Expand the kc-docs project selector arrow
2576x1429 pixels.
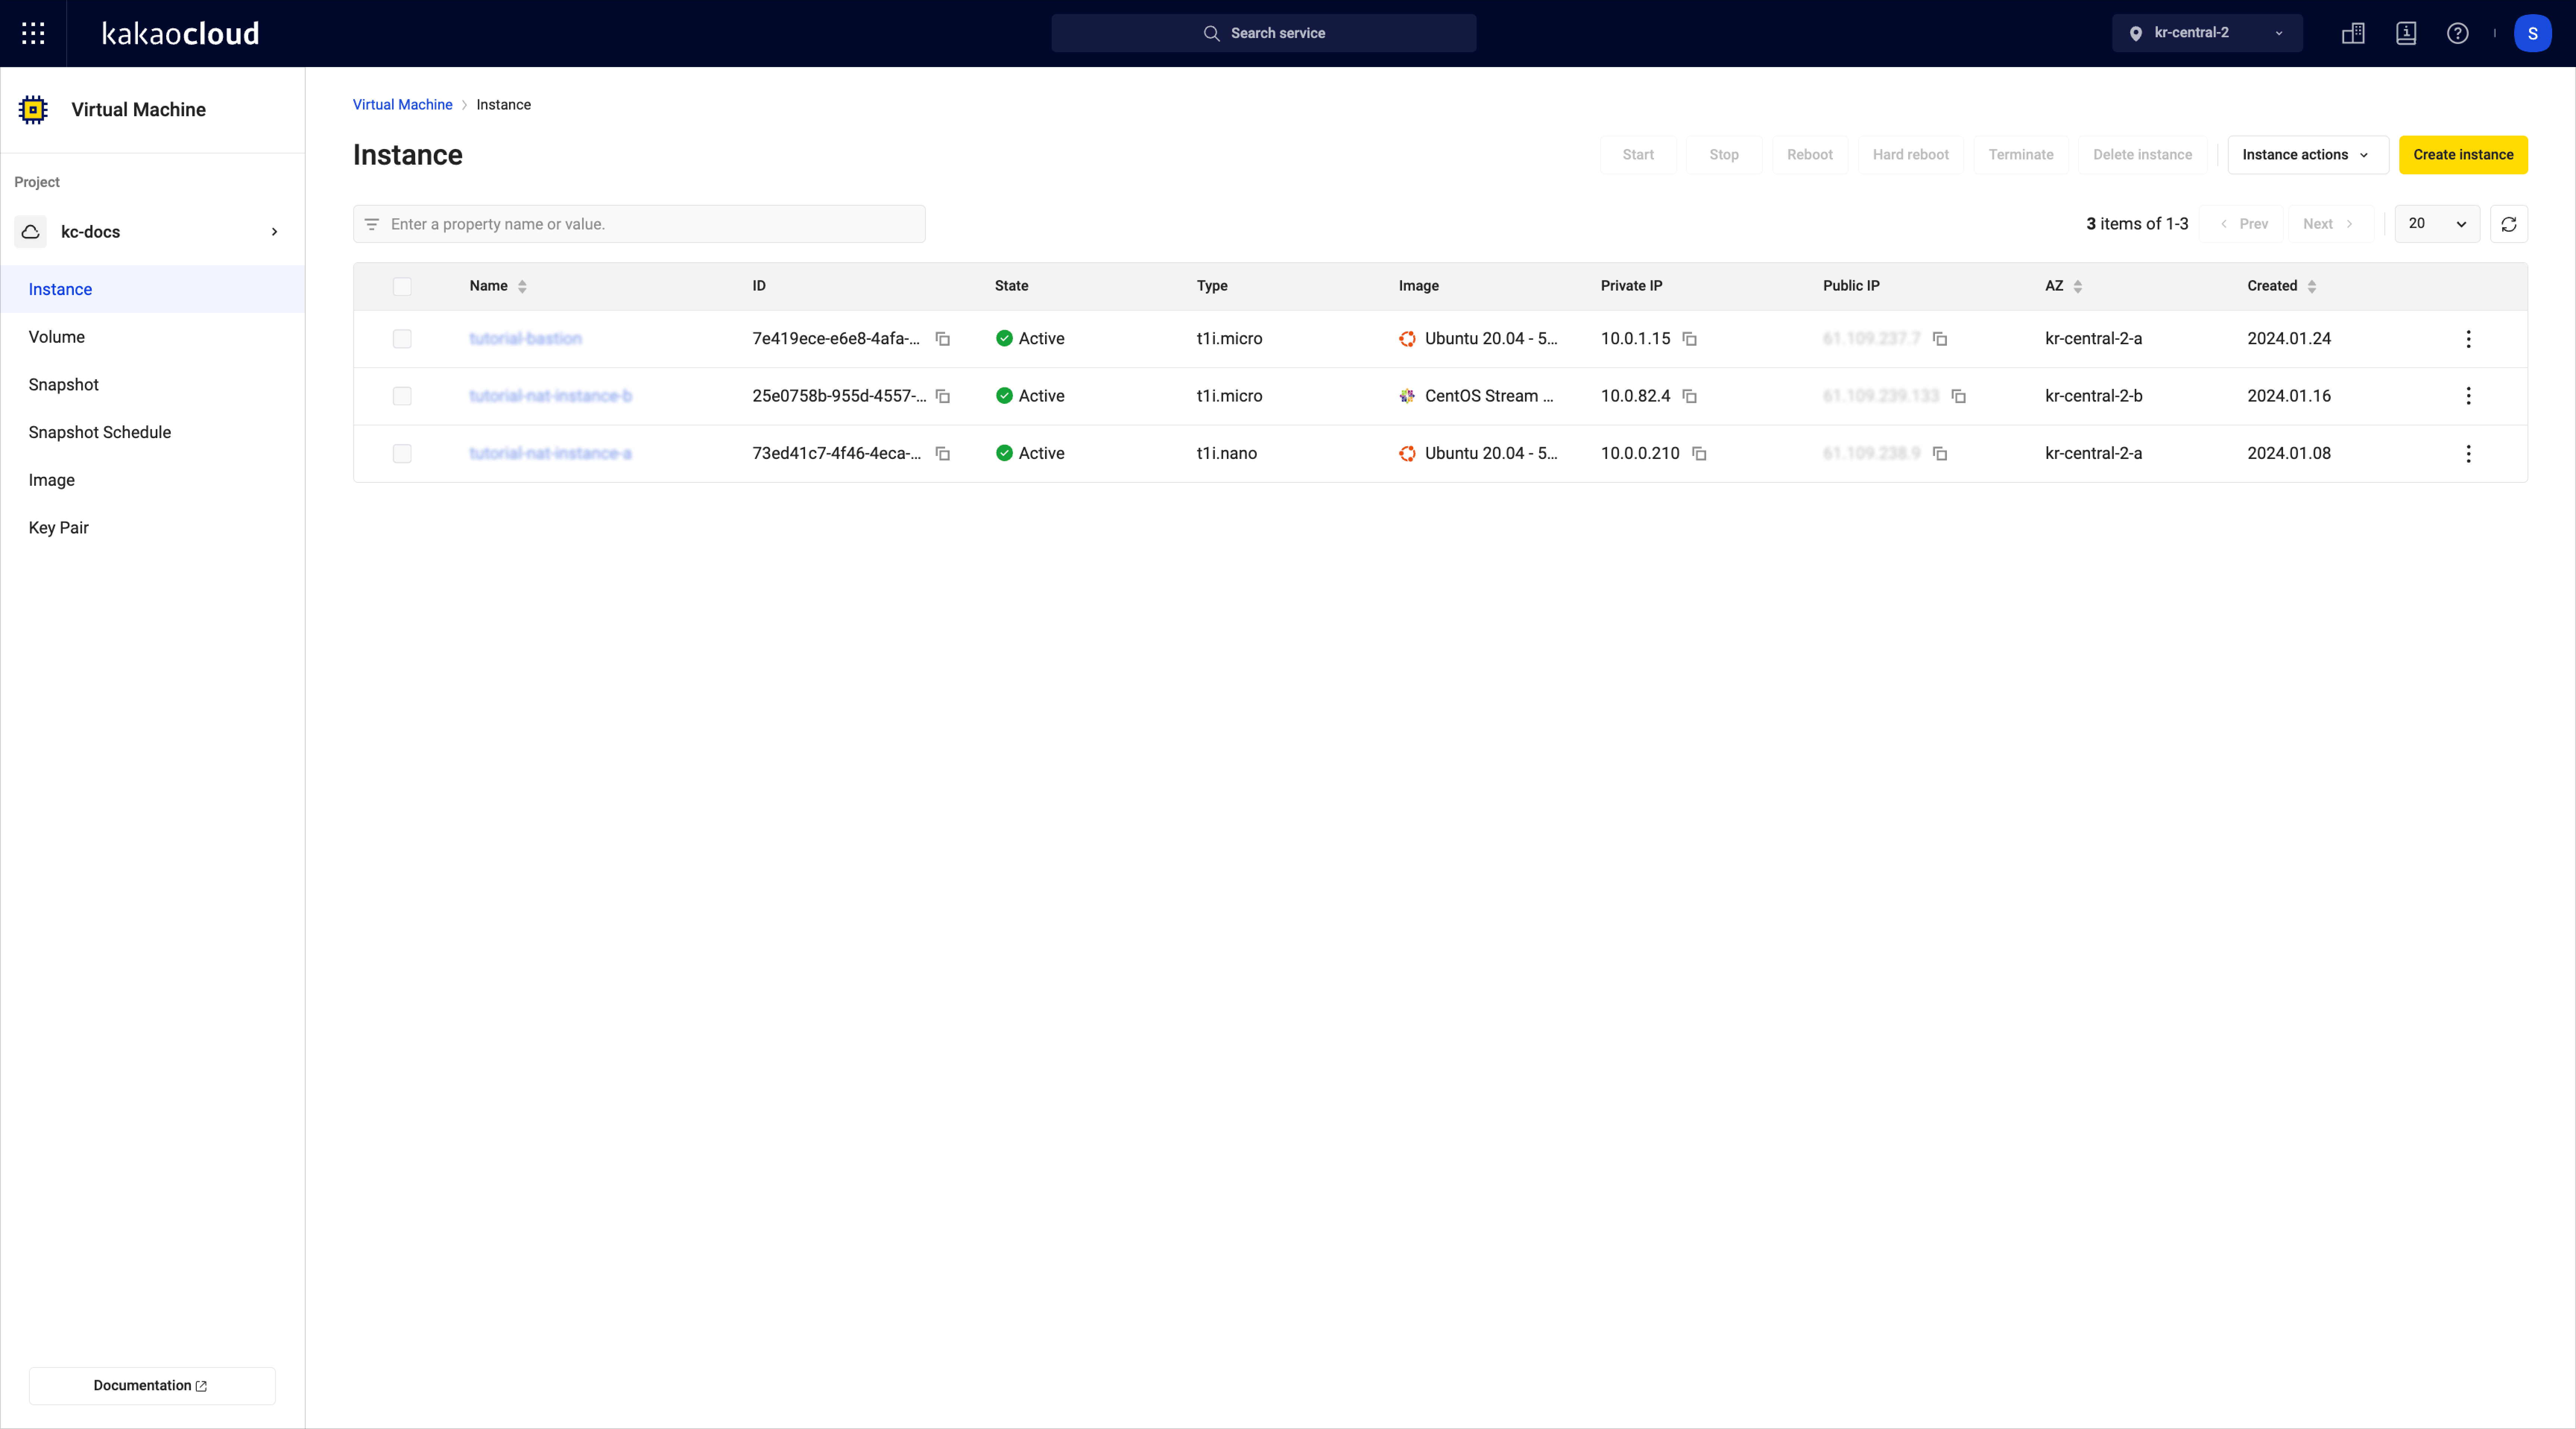point(274,232)
